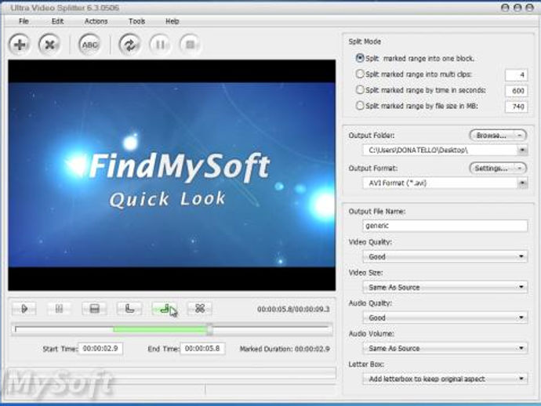Select Split marked range into multi clips
The height and width of the screenshot is (406, 541).
pyautogui.click(x=414, y=74)
